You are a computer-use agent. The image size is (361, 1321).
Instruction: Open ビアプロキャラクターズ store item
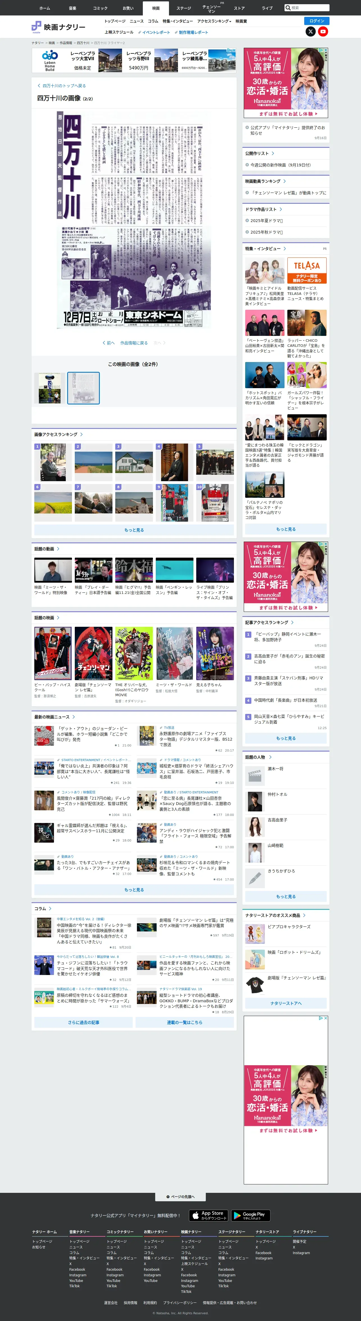286,934
